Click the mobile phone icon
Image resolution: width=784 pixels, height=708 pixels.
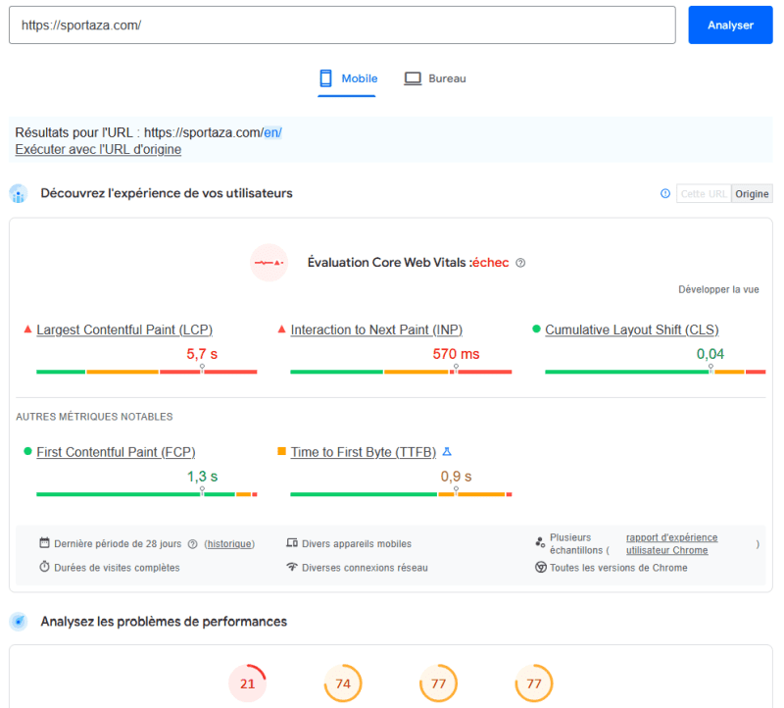point(326,78)
